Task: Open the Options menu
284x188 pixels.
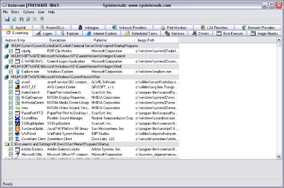Action: pos(28,12)
